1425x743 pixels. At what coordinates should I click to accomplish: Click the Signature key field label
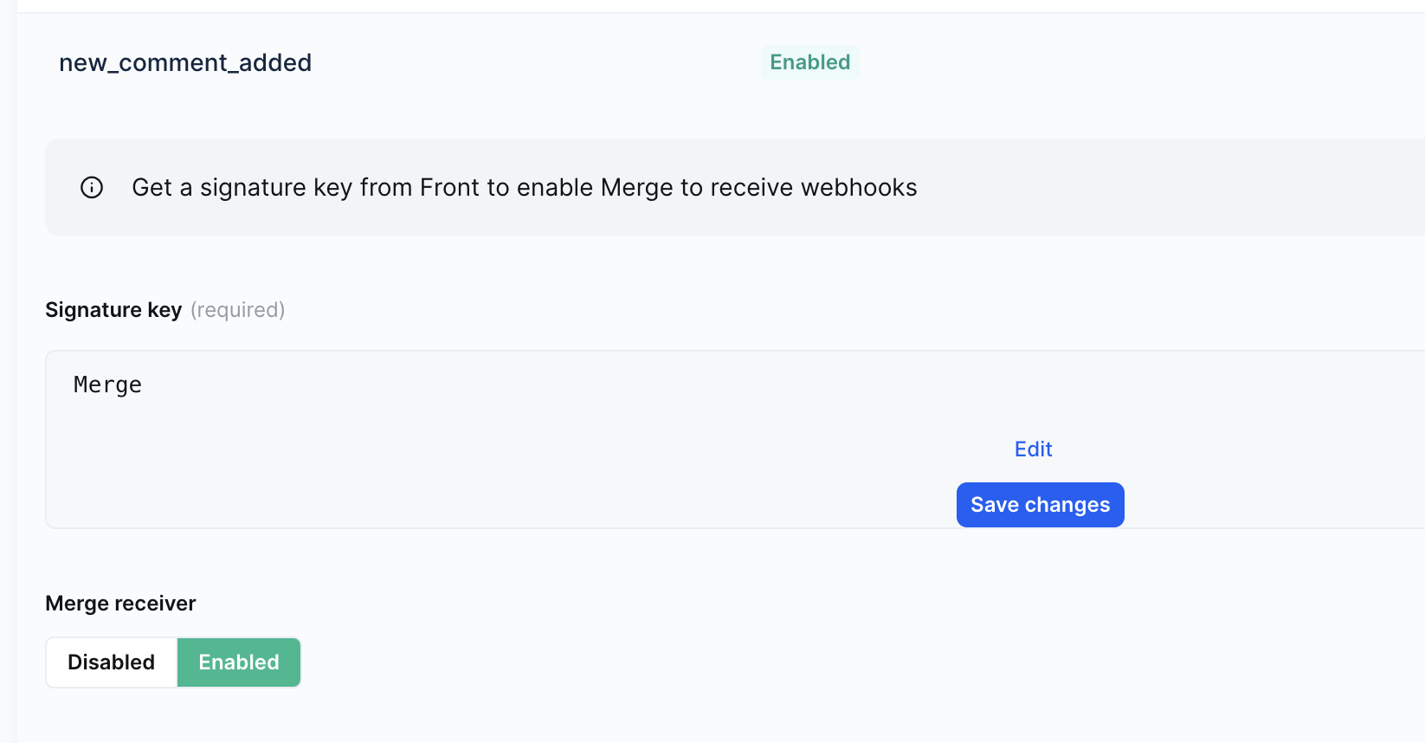pyautogui.click(x=113, y=310)
